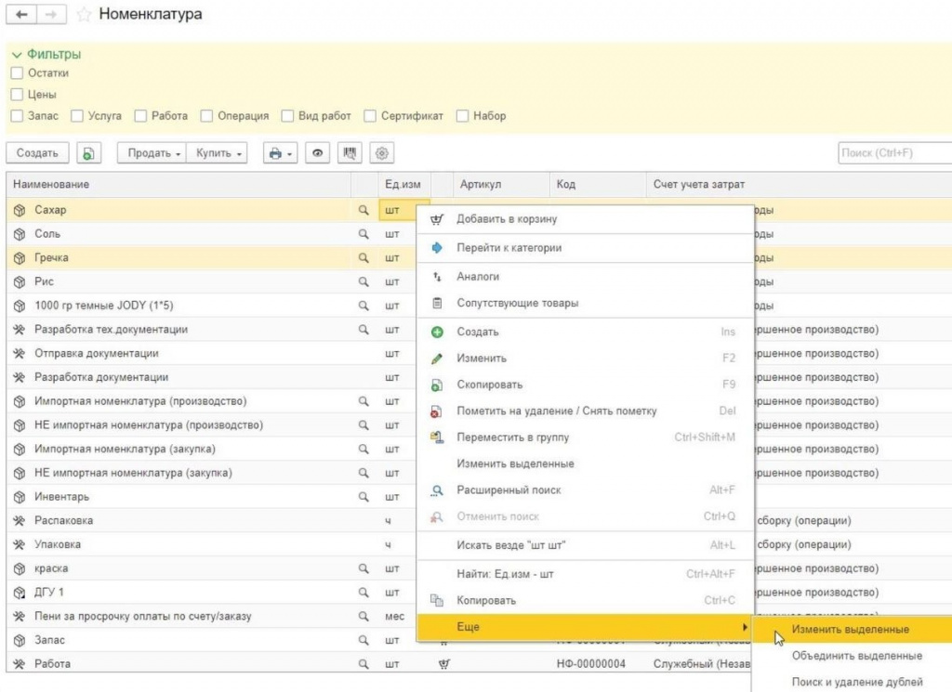
Task: Add Номенклатура to favorites with the star icon
Action: pyautogui.click(x=84, y=15)
